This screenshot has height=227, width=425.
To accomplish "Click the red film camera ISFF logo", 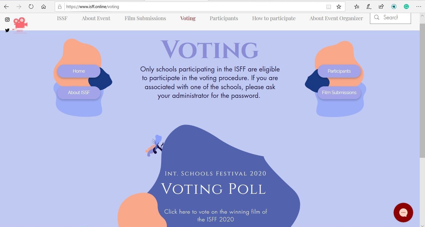I will 20,25.
